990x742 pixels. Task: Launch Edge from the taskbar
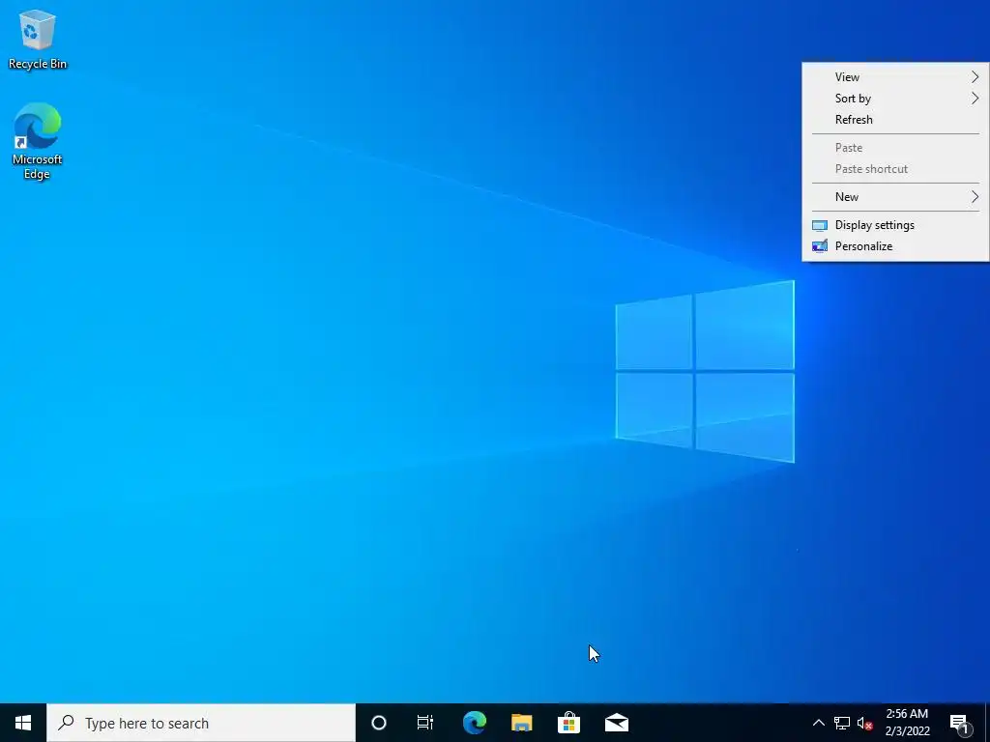point(474,723)
